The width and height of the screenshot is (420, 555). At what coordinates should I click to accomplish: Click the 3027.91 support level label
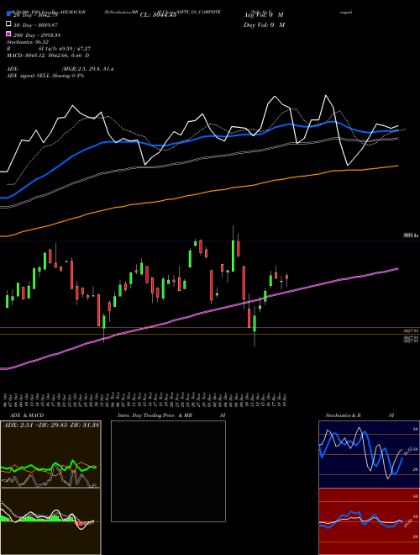[x=411, y=331]
